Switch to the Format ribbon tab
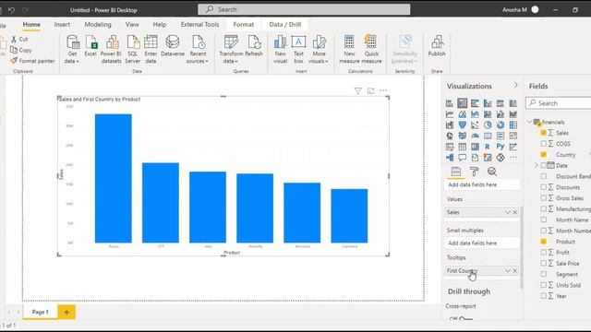The width and height of the screenshot is (591, 332). click(x=244, y=25)
